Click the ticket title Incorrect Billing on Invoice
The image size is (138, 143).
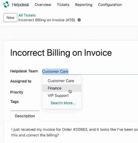pos(61,53)
